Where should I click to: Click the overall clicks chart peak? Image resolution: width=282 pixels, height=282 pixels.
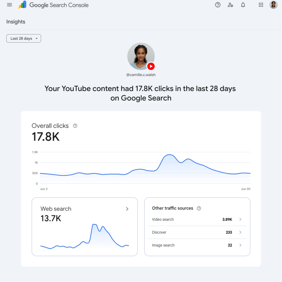coord(169,155)
